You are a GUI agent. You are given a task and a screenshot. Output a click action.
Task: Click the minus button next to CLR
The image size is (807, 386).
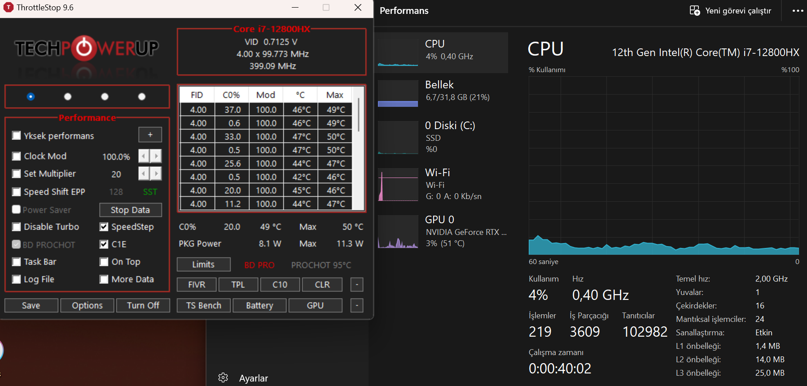click(357, 285)
